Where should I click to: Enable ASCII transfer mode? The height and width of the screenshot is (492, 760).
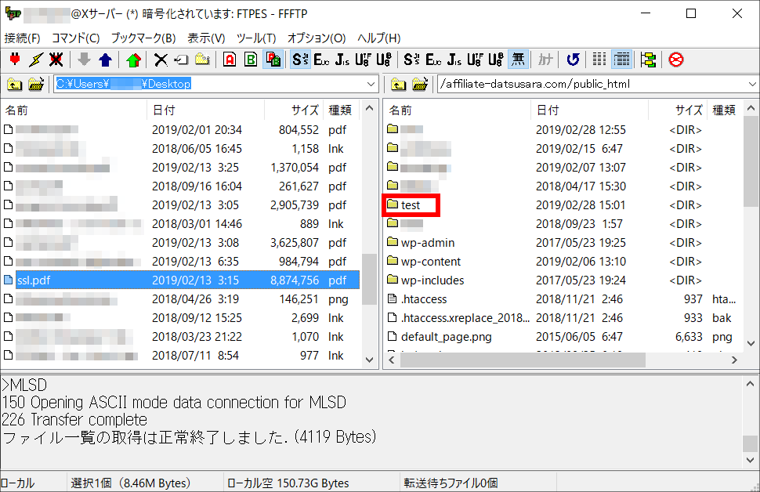point(228,59)
